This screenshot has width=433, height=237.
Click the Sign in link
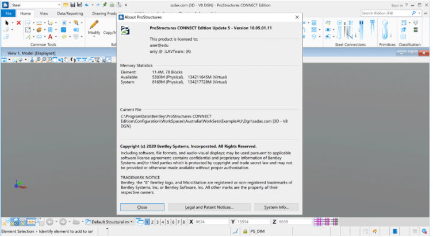pyautogui.click(x=397, y=5)
